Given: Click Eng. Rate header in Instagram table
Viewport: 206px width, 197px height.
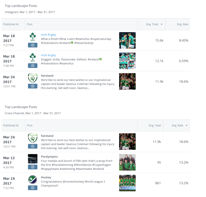Looking at the screenshot, I should [x=183, y=24].
